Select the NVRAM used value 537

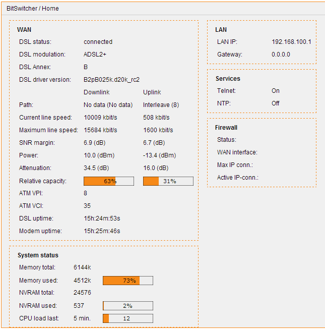tap(79, 305)
